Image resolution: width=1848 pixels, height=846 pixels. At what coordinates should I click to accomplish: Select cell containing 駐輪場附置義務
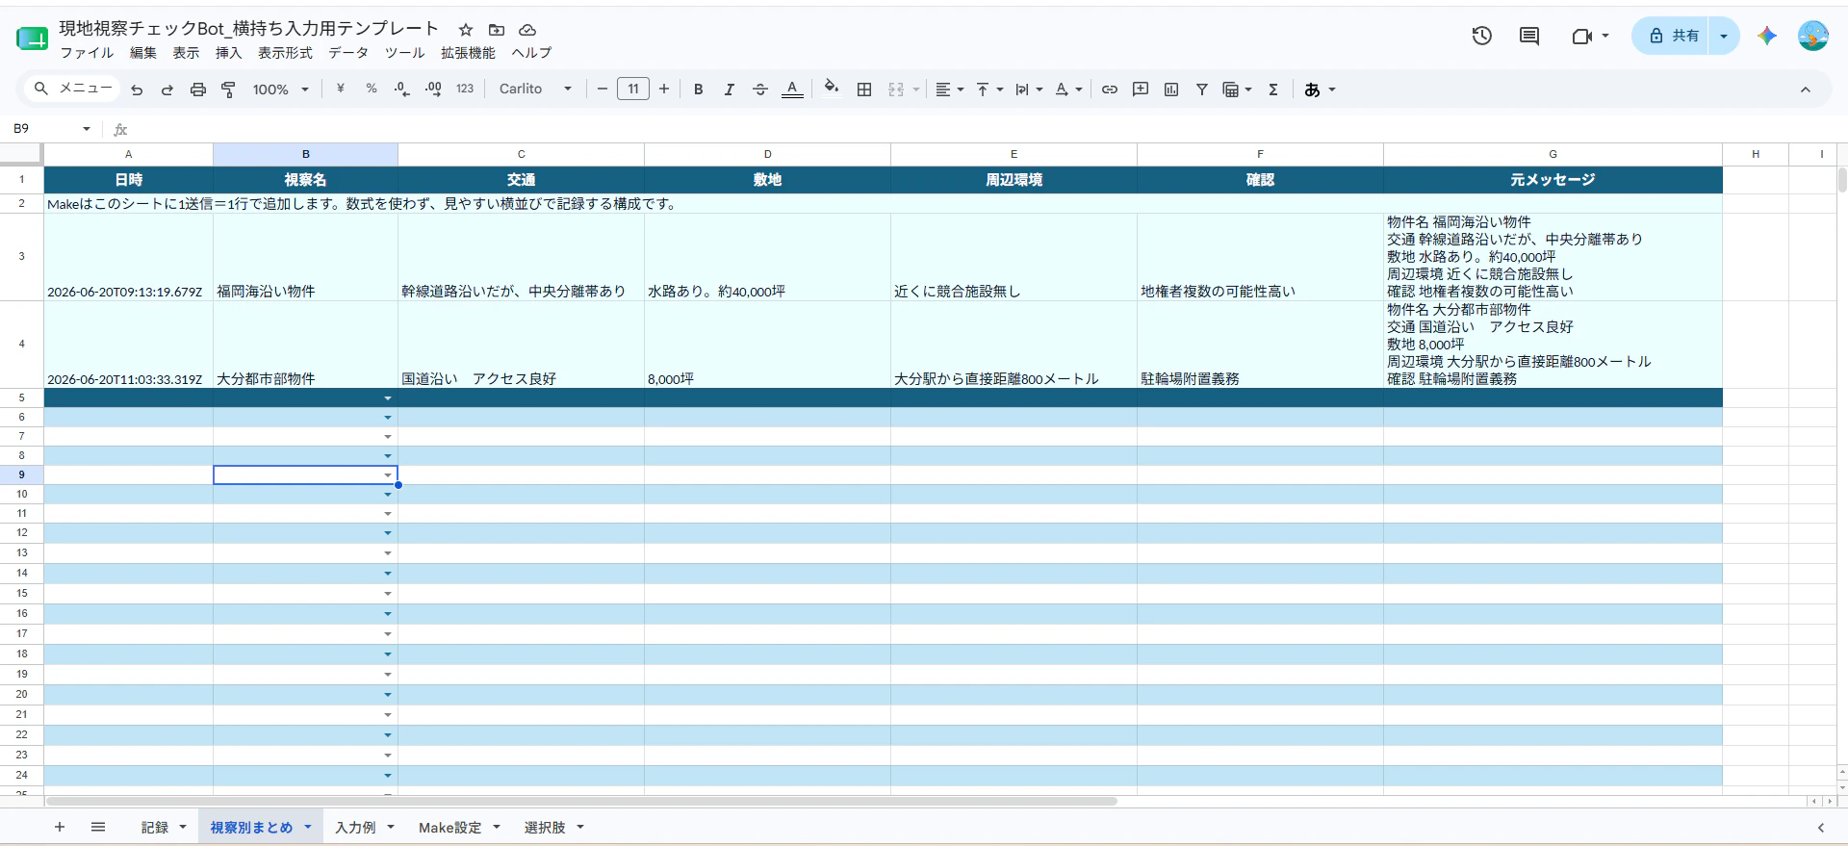(x=1260, y=345)
